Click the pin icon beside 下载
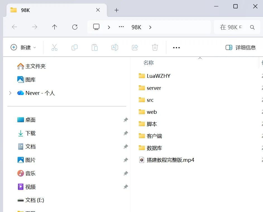263x212 pixels. (126, 133)
